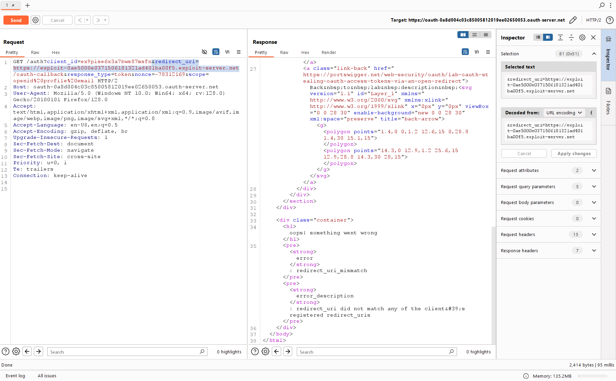Switch request view to Raw tab
The height and width of the screenshot is (381, 616).
pyautogui.click(x=35, y=52)
